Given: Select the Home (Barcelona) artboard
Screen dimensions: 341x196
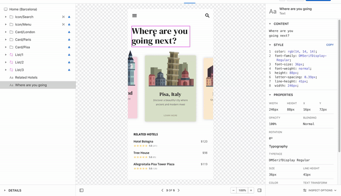Looking at the screenshot, I should coord(23,9).
